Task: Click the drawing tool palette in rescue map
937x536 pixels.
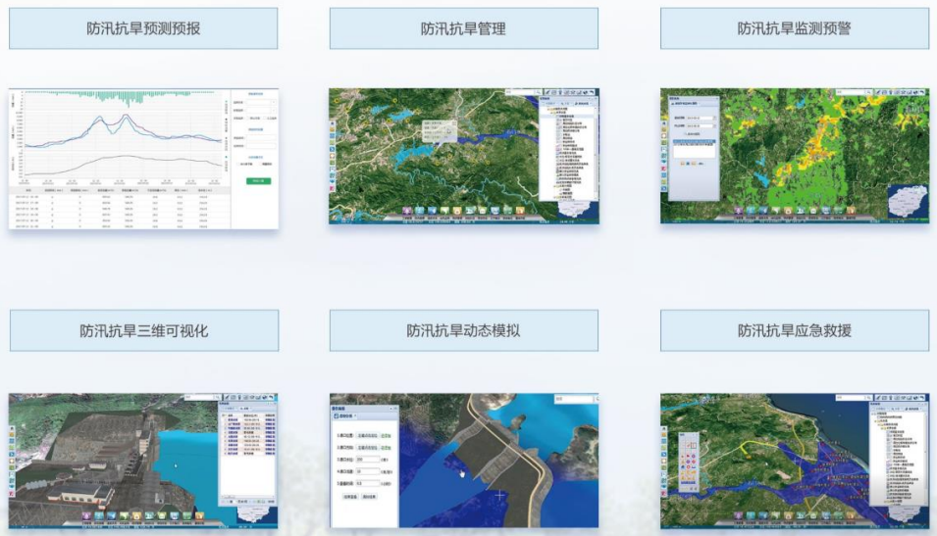Action: 690,461
